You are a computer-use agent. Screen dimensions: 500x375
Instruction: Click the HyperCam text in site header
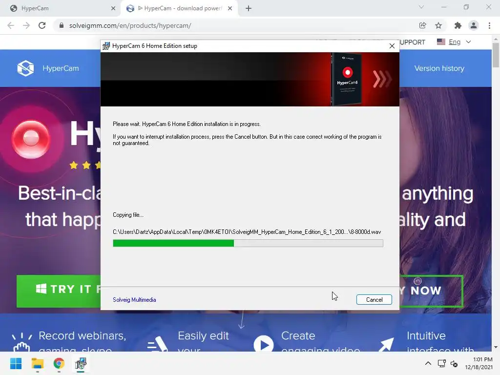click(61, 68)
